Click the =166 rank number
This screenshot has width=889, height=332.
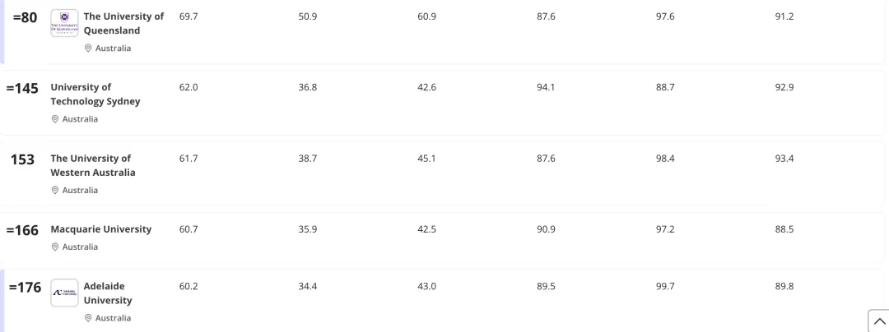point(22,230)
